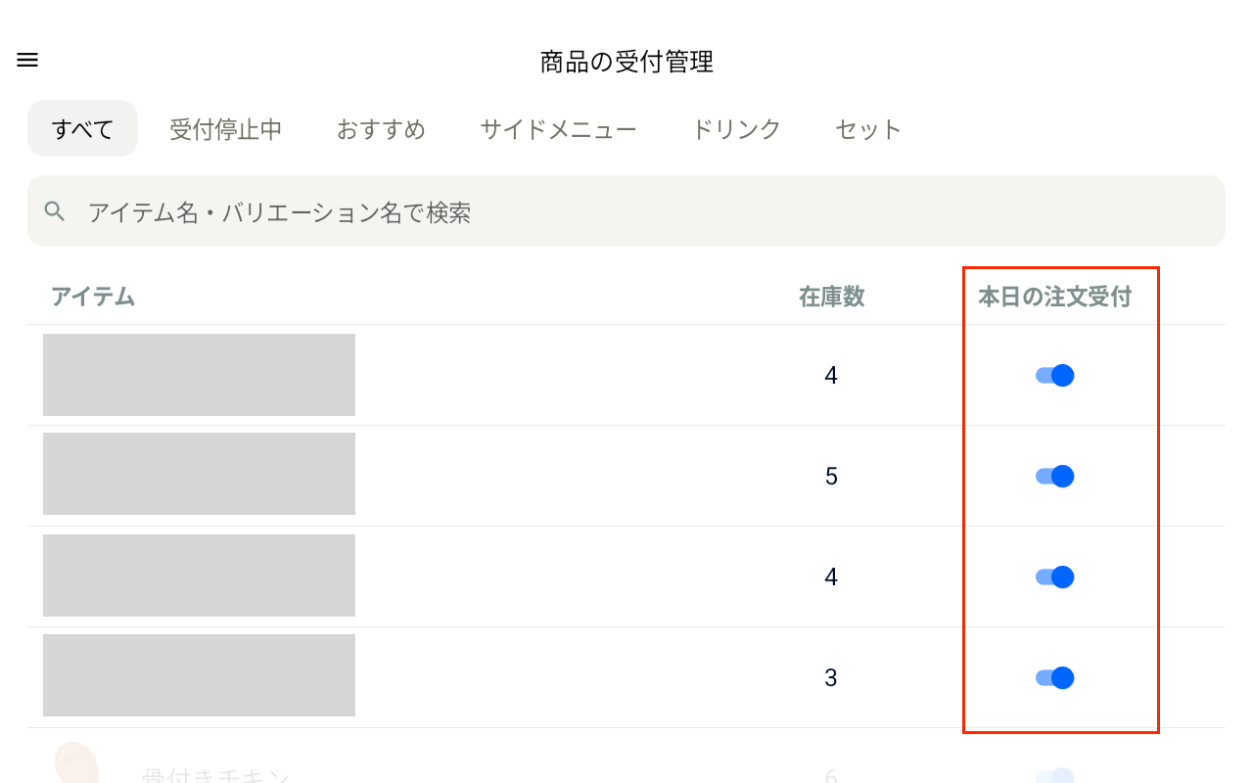Viewport: 1253px width, 783px height.
Task: Click the アイテム column header
Action: click(94, 297)
